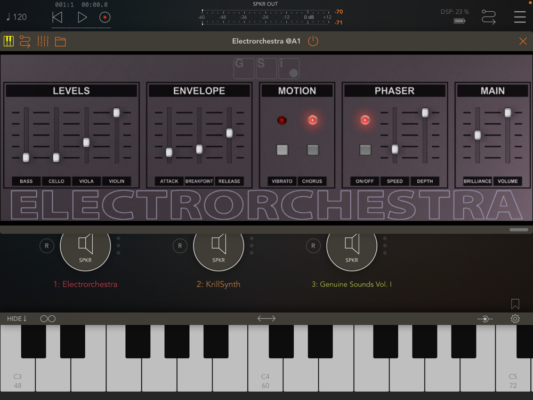The image size is (533, 400).
Task: Toggle the CHORUS square button
Action: click(313, 150)
